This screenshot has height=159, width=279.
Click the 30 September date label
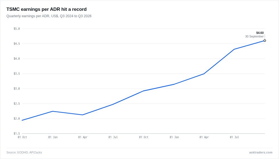point(254,36)
